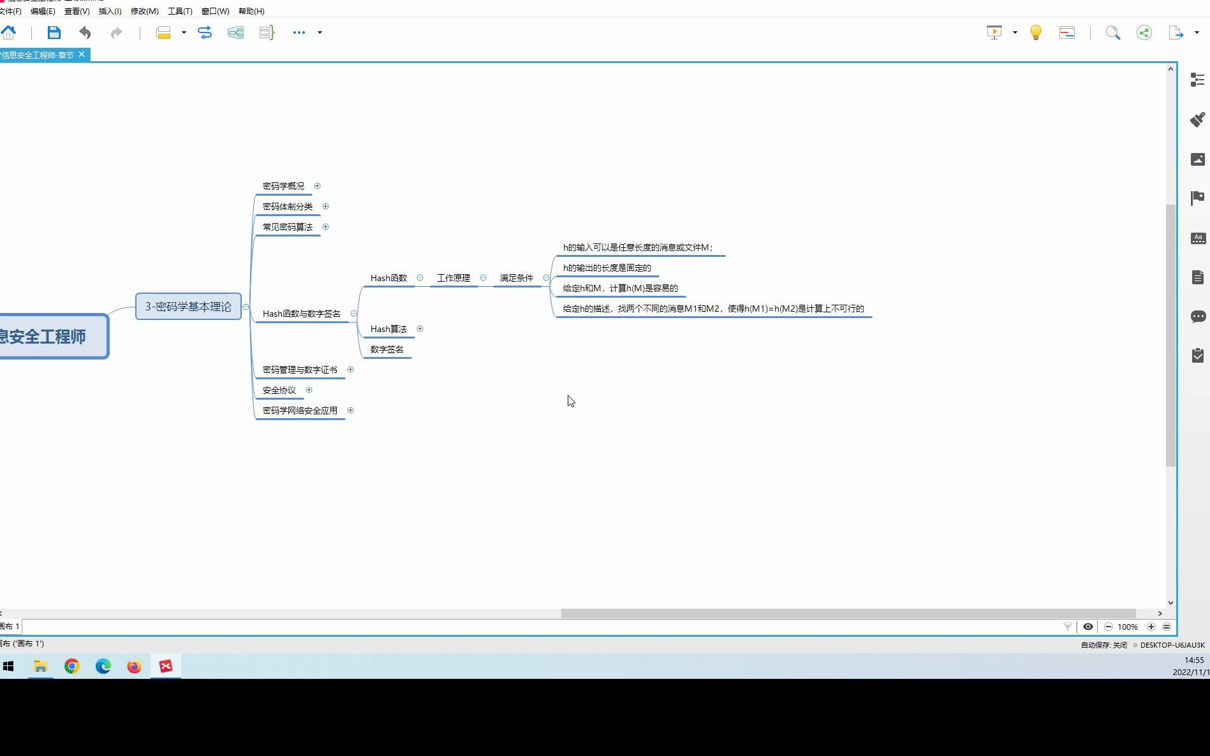Collapse the 满足条件 branch
1210x756 pixels.
pyautogui.click(x=546, y=278)
